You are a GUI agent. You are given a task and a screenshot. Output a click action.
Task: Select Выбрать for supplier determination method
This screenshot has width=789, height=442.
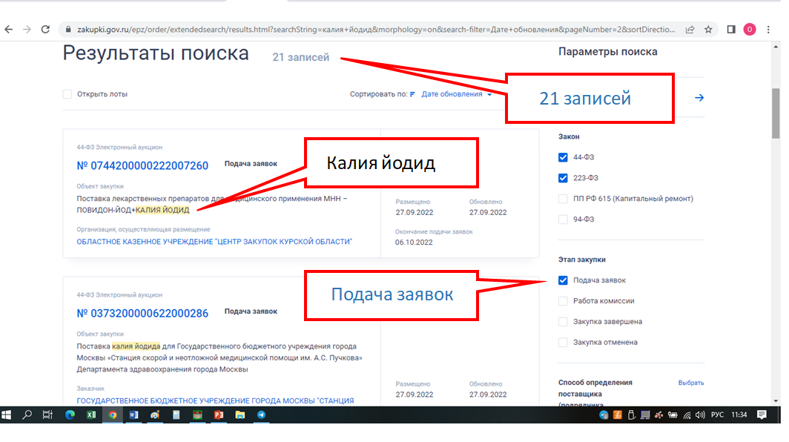pyautogui.click(x=691, y=382)
